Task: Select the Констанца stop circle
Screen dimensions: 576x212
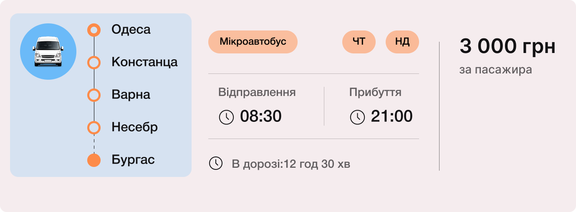Action: 94,63
